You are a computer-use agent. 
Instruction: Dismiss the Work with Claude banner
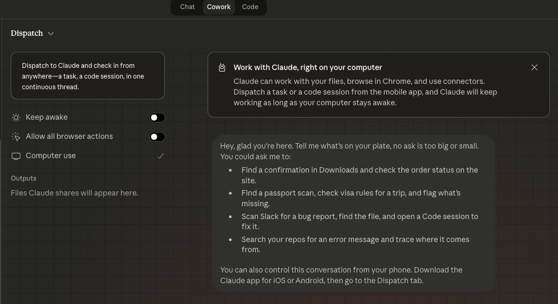click(x=534, y=67)
